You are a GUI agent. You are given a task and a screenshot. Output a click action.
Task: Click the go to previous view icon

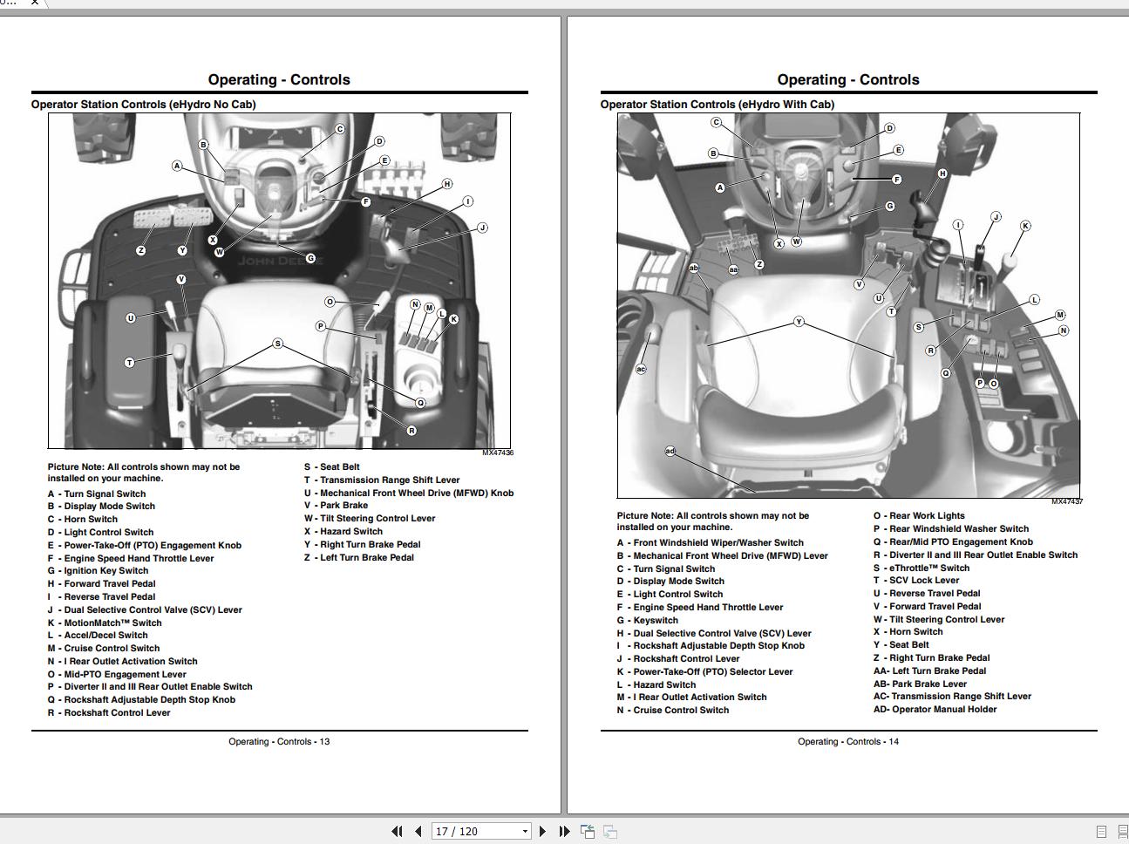pos(588,832)
